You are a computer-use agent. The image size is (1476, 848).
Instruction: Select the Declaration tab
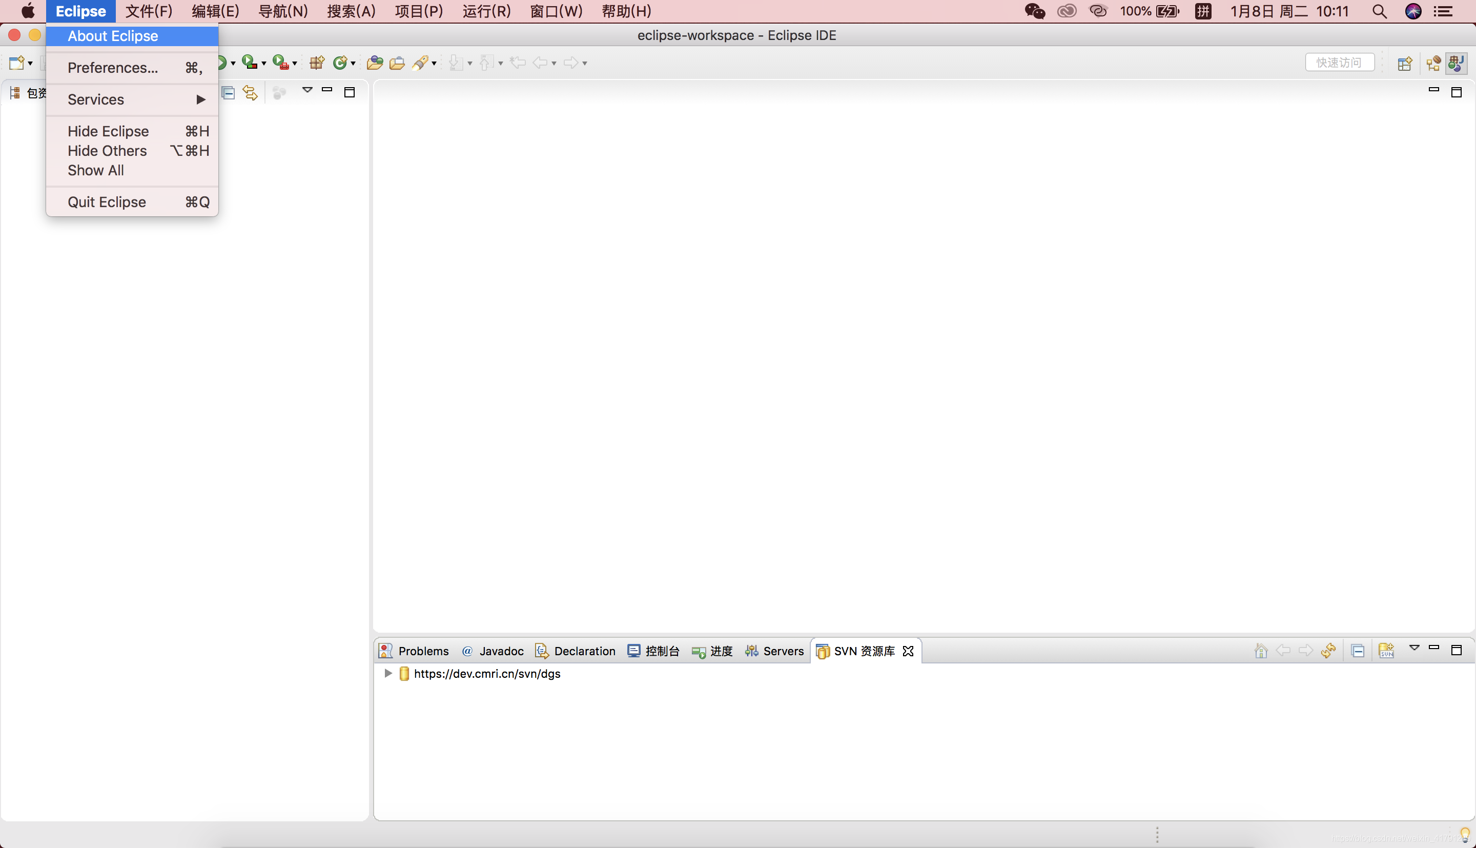pyautogui.click(x=575, y=651)
